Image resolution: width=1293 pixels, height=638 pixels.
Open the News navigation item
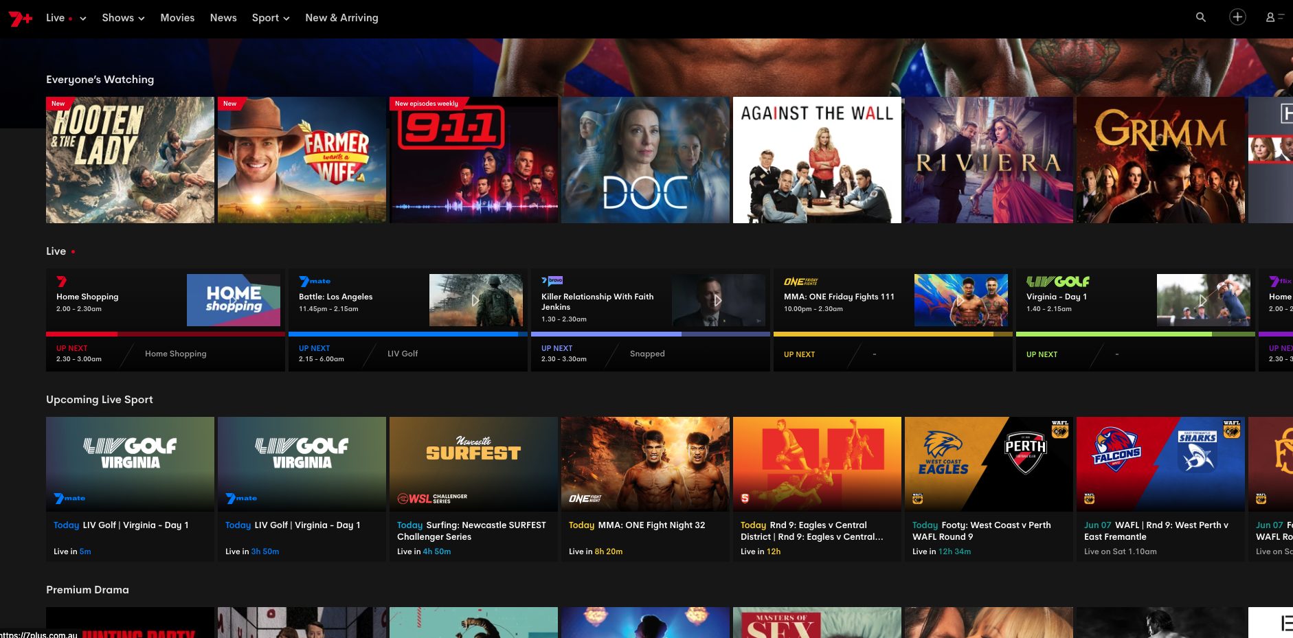223,18
